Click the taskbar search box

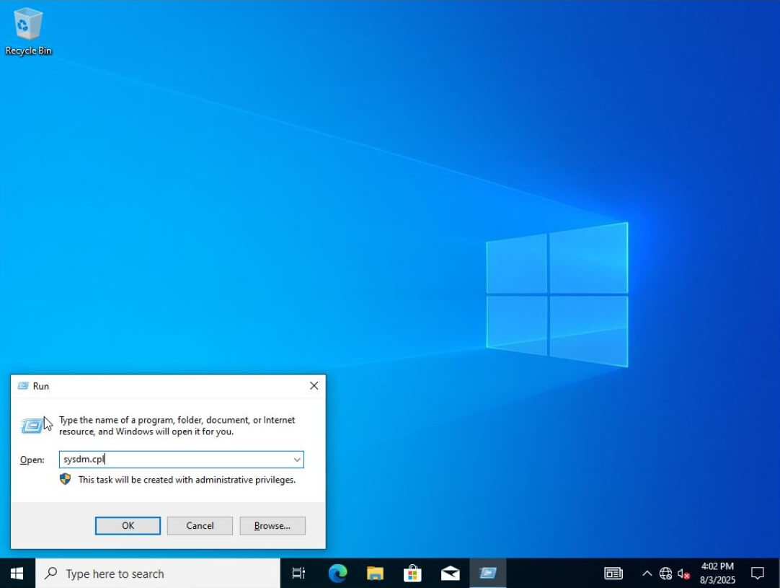pyautogui.click(x=158, y=574)
